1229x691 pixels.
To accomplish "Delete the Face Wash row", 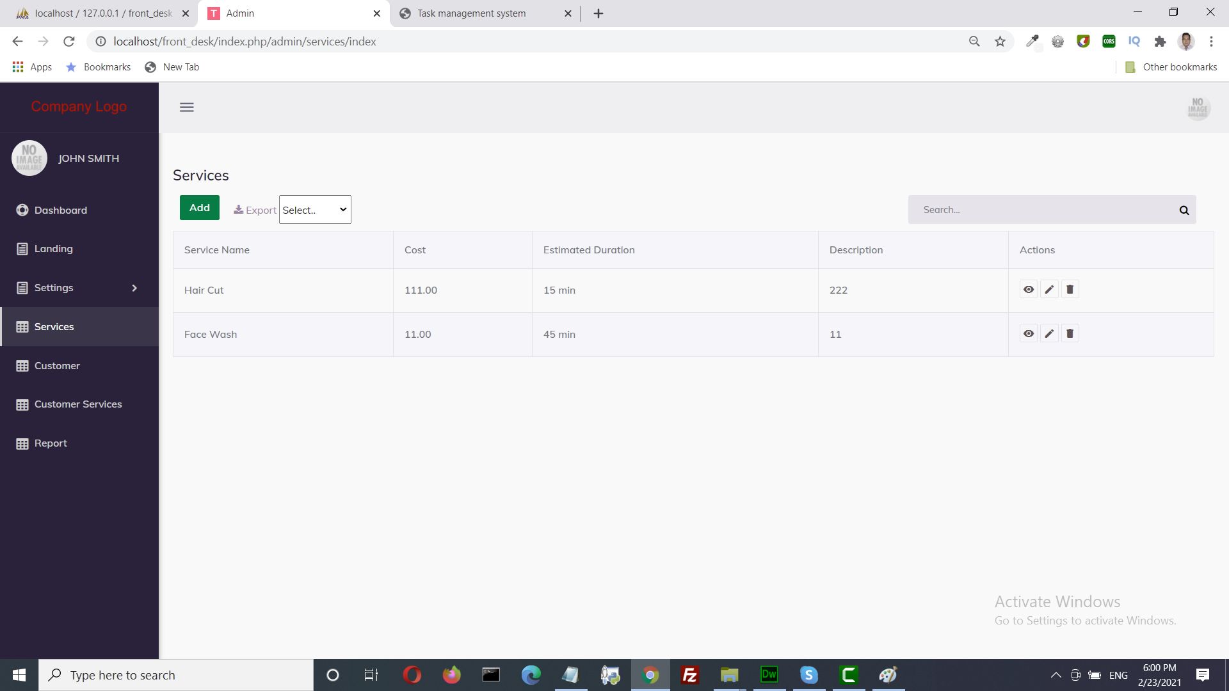I will (1070, 333).
